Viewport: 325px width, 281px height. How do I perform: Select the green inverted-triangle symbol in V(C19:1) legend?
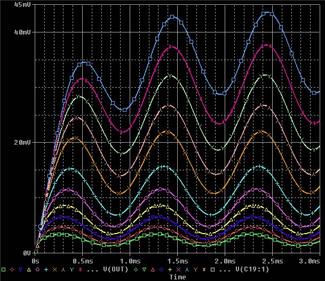point(144,269)
